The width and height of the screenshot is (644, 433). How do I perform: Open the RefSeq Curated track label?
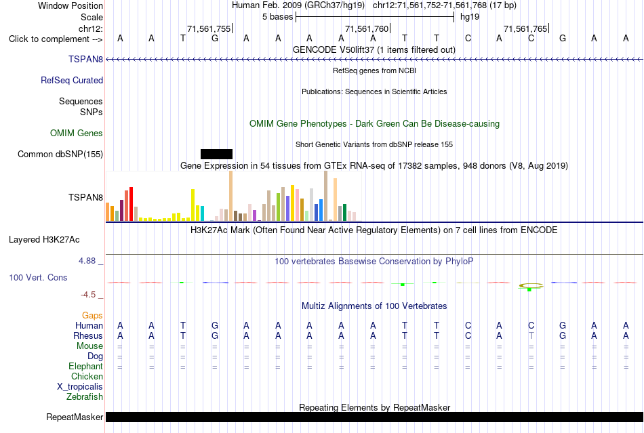point(71,80)
